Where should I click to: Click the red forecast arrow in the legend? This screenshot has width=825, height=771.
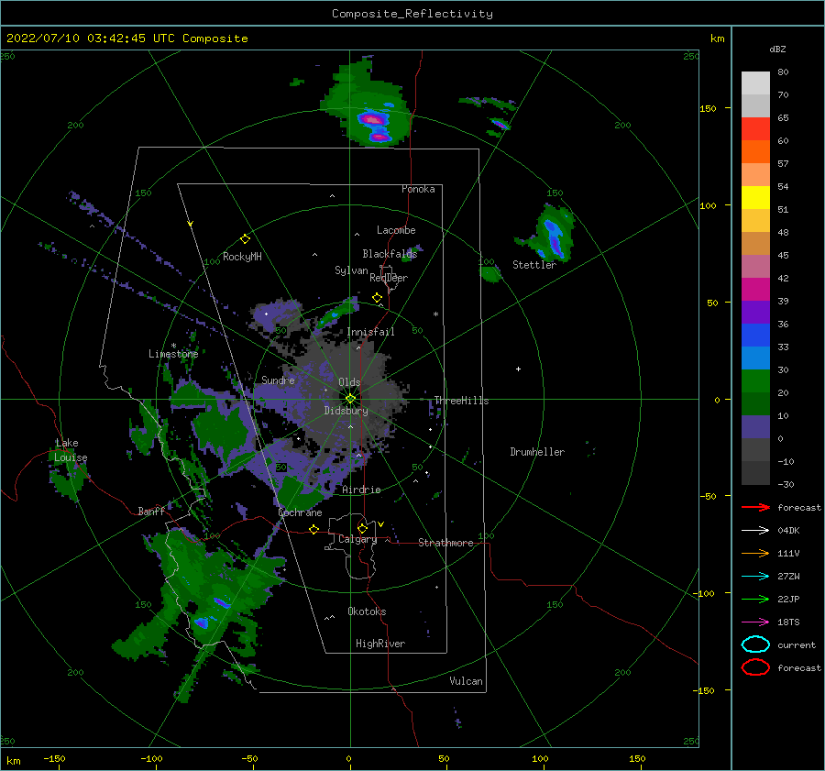click(x=755, y=507)
